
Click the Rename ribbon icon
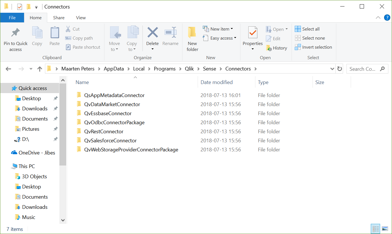171,33
